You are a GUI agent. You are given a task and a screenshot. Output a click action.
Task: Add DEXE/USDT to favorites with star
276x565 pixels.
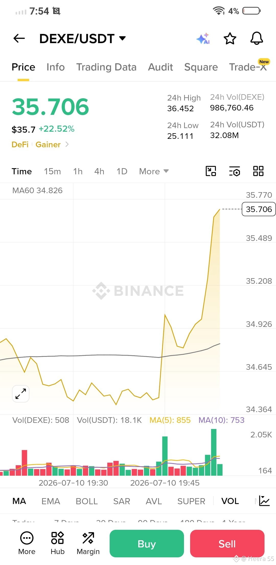[230, 39]
